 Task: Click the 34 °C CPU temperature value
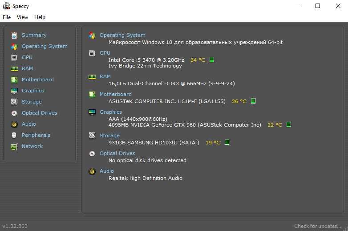point(198,60)
